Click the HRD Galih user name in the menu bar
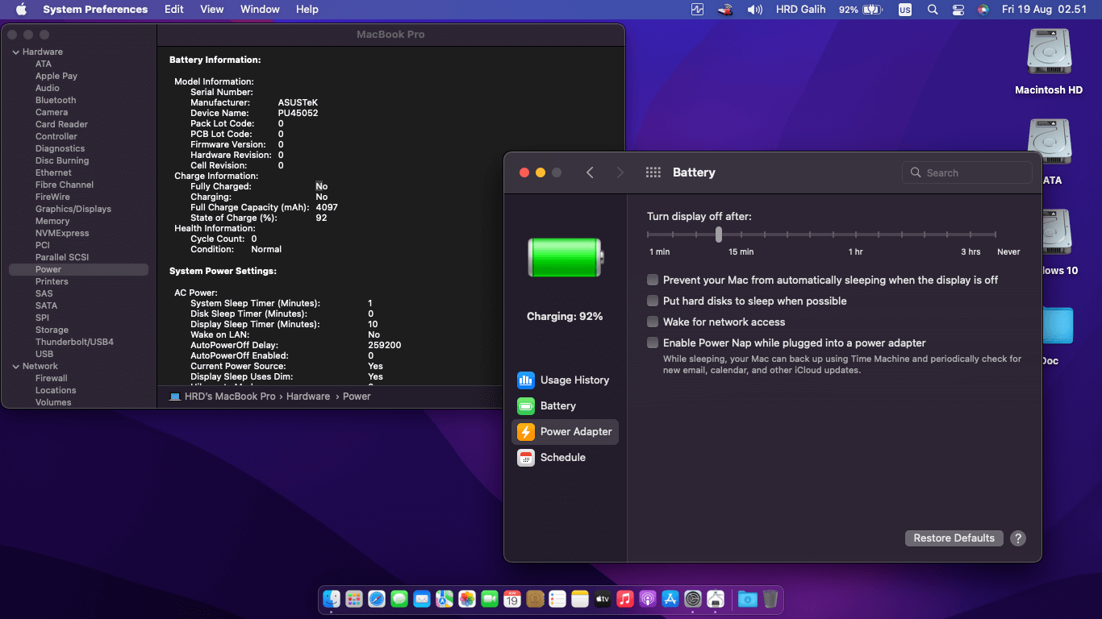Image resolution: width=1102 pixels, height=619 pixels. coord(800,10)
